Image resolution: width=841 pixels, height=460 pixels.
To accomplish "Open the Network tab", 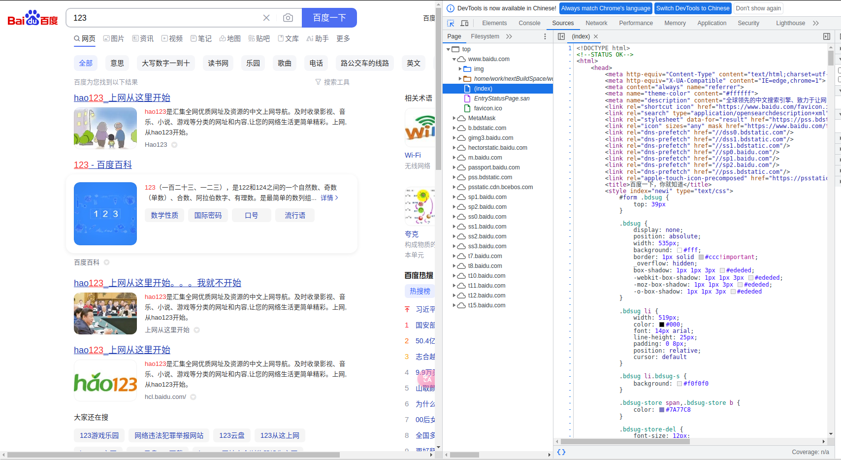I will coord(596,23).
